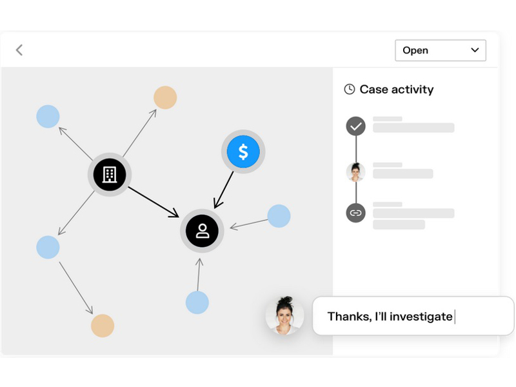Image resolution: width=516 pixels, height=387 pixels.
Task: Click the checkmark activity step icon
Action: (355, 126)
